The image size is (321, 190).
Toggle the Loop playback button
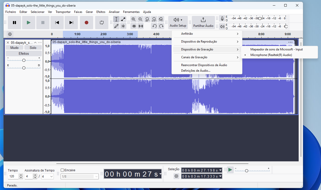[x=102, y=23]
